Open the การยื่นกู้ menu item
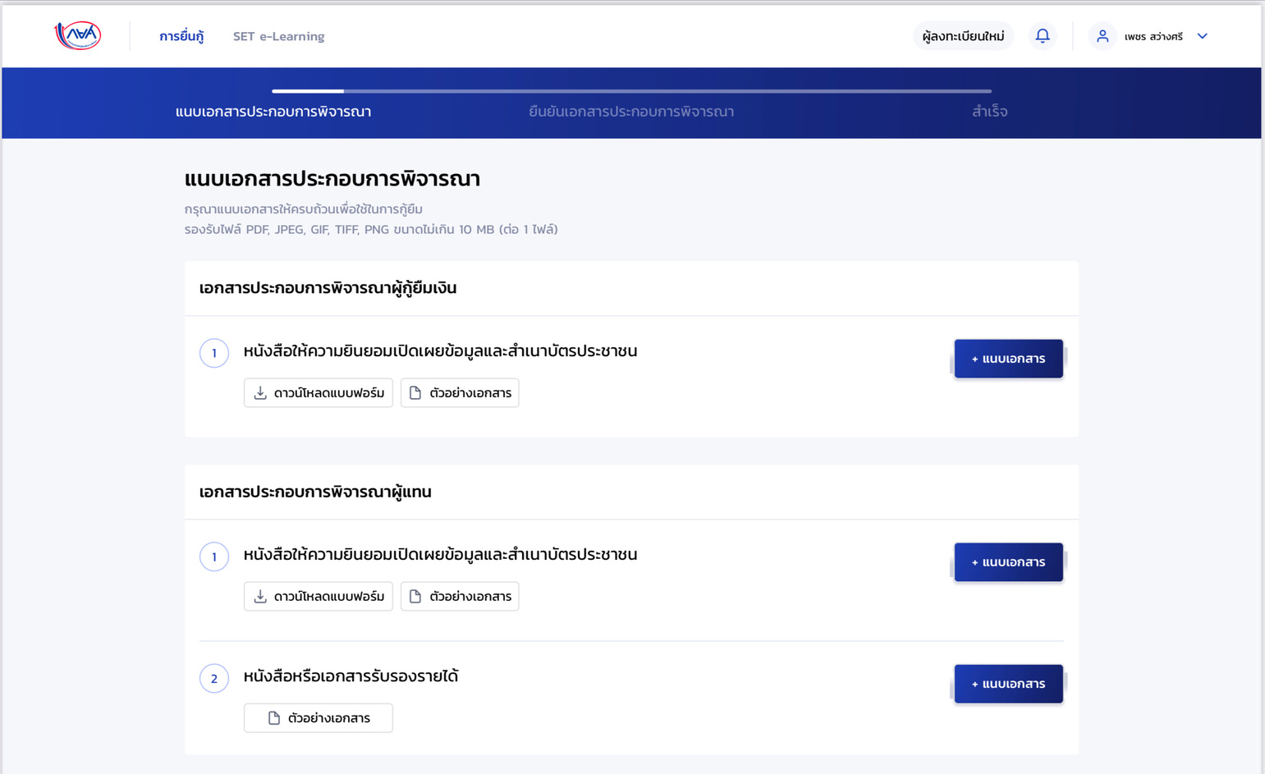The image size is (1265, 774). tap(181, 36)
